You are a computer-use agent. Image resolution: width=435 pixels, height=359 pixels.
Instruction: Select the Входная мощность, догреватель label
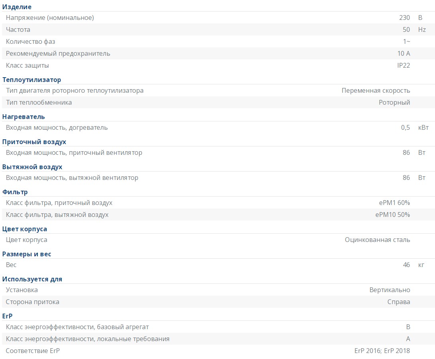click(x=57, y=127)
